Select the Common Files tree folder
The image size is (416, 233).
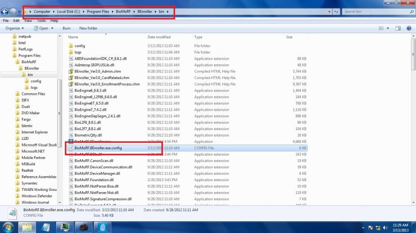(33, 94)
